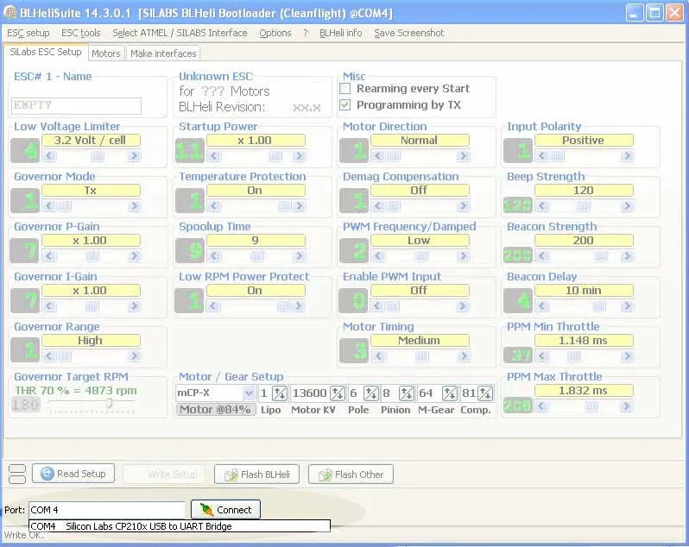
Task: Open Select ATMEL / SILABS Interface menu
Action: [180, 33]
